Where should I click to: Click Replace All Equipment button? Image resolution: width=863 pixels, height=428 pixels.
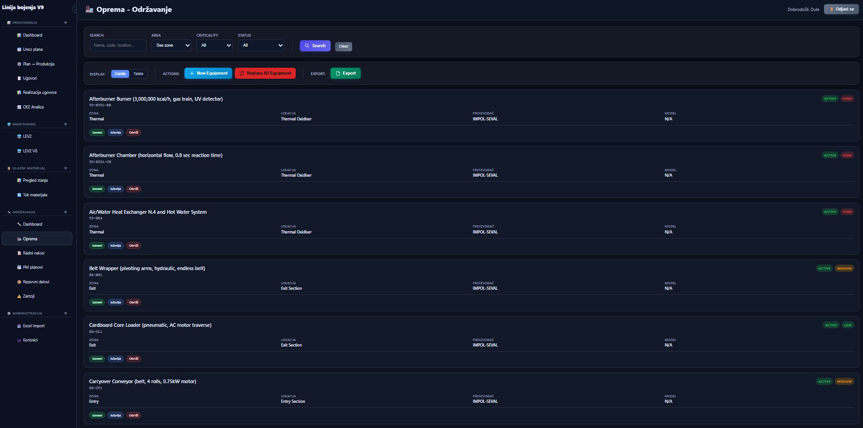[x=265, y=73]
